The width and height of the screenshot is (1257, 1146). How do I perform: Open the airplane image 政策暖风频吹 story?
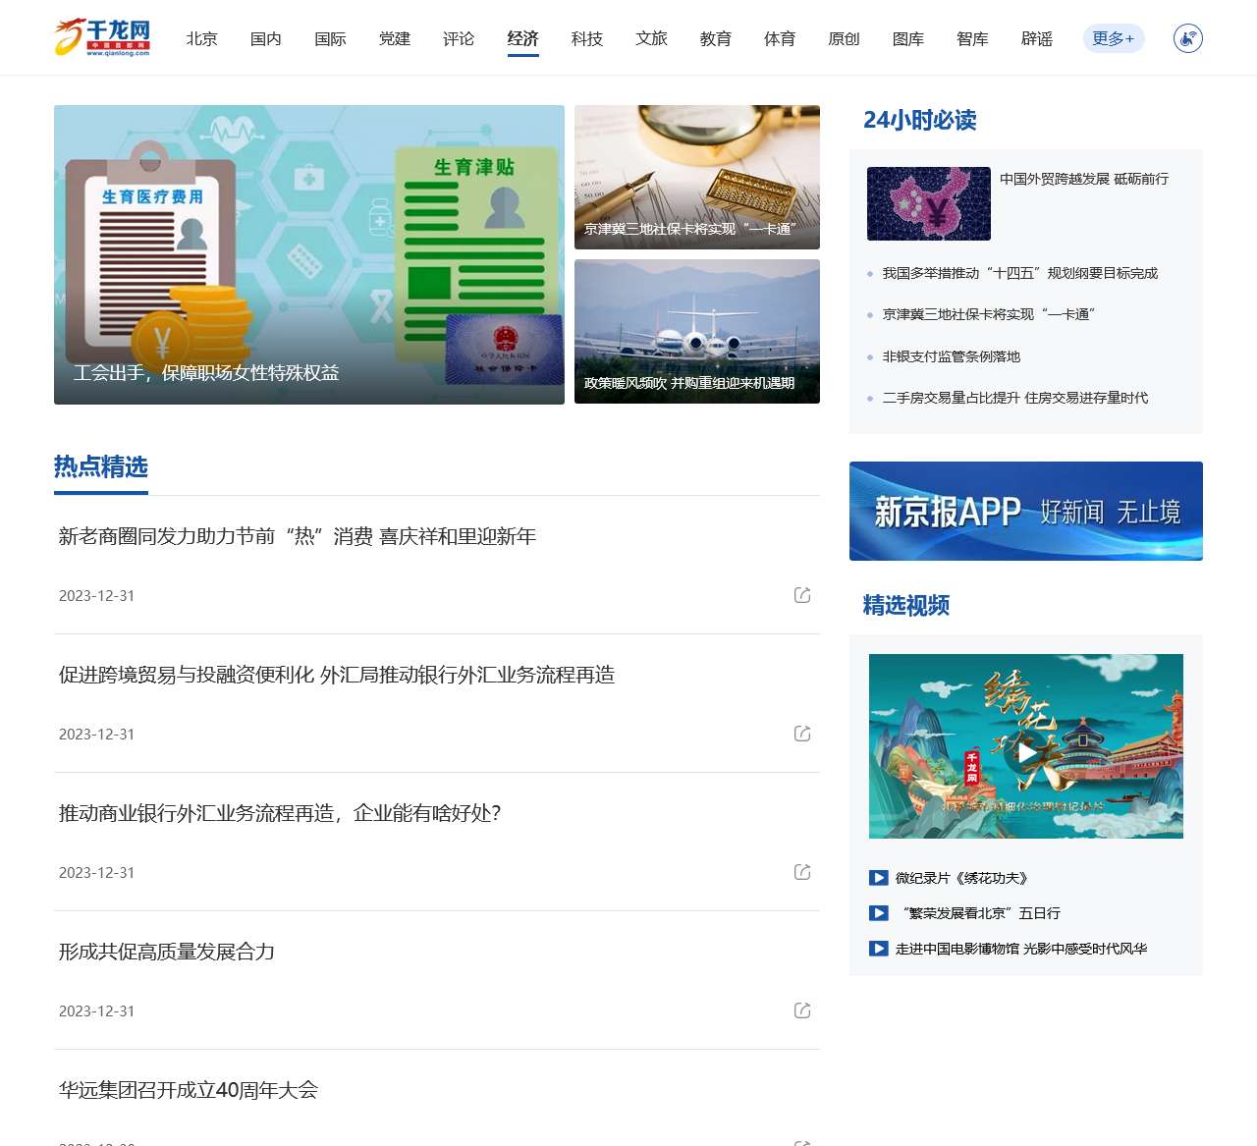click(696, 331)
